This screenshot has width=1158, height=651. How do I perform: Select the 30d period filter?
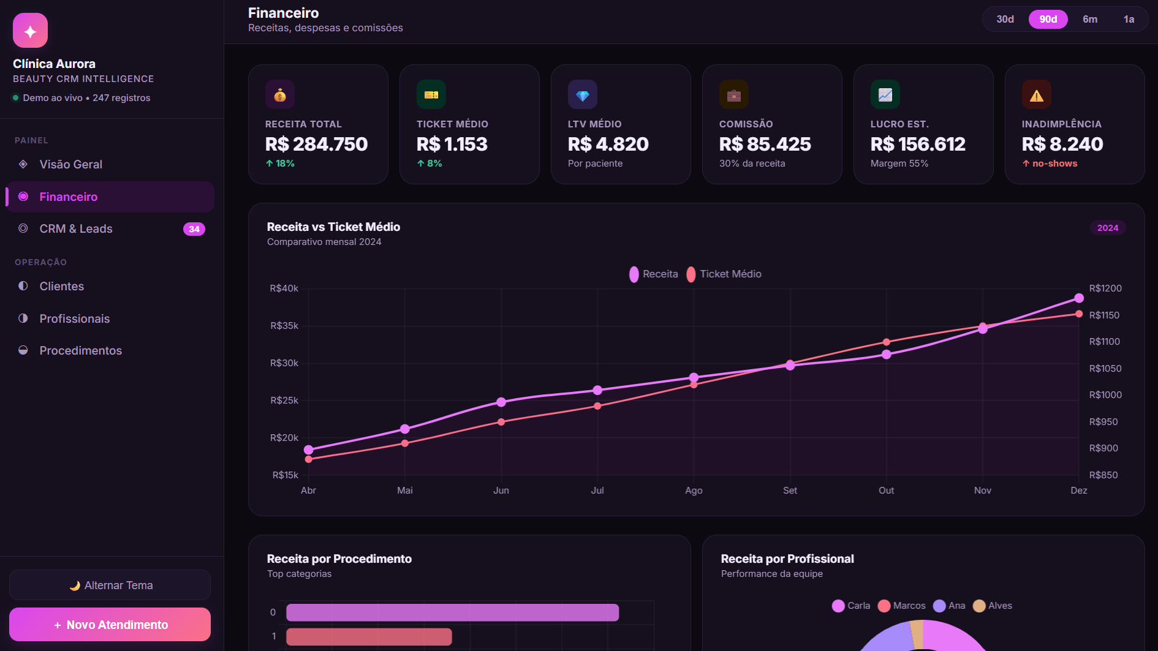point(1005,19)
